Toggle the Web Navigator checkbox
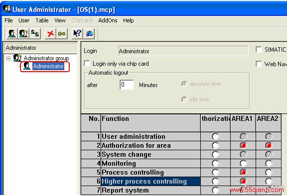The width and height of the screenshot is (287, 196). tap(259, 64)
